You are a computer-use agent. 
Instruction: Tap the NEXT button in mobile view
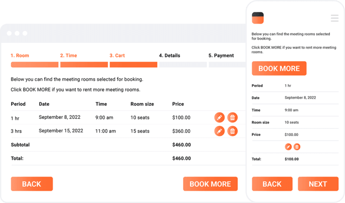tap(318, 184)
